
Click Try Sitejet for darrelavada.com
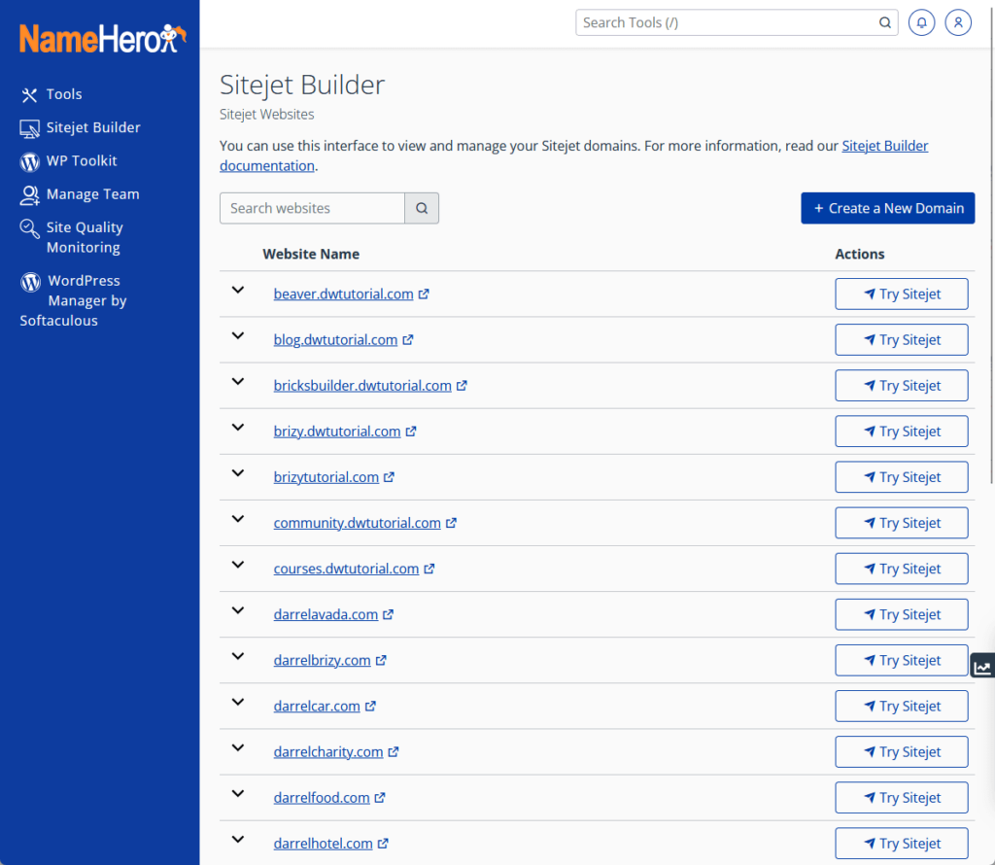[902, 614]
